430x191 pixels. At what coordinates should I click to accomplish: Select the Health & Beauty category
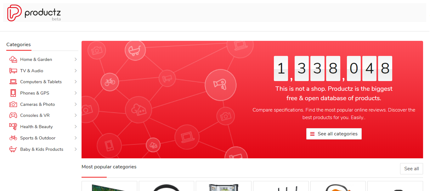pos(37,127)
